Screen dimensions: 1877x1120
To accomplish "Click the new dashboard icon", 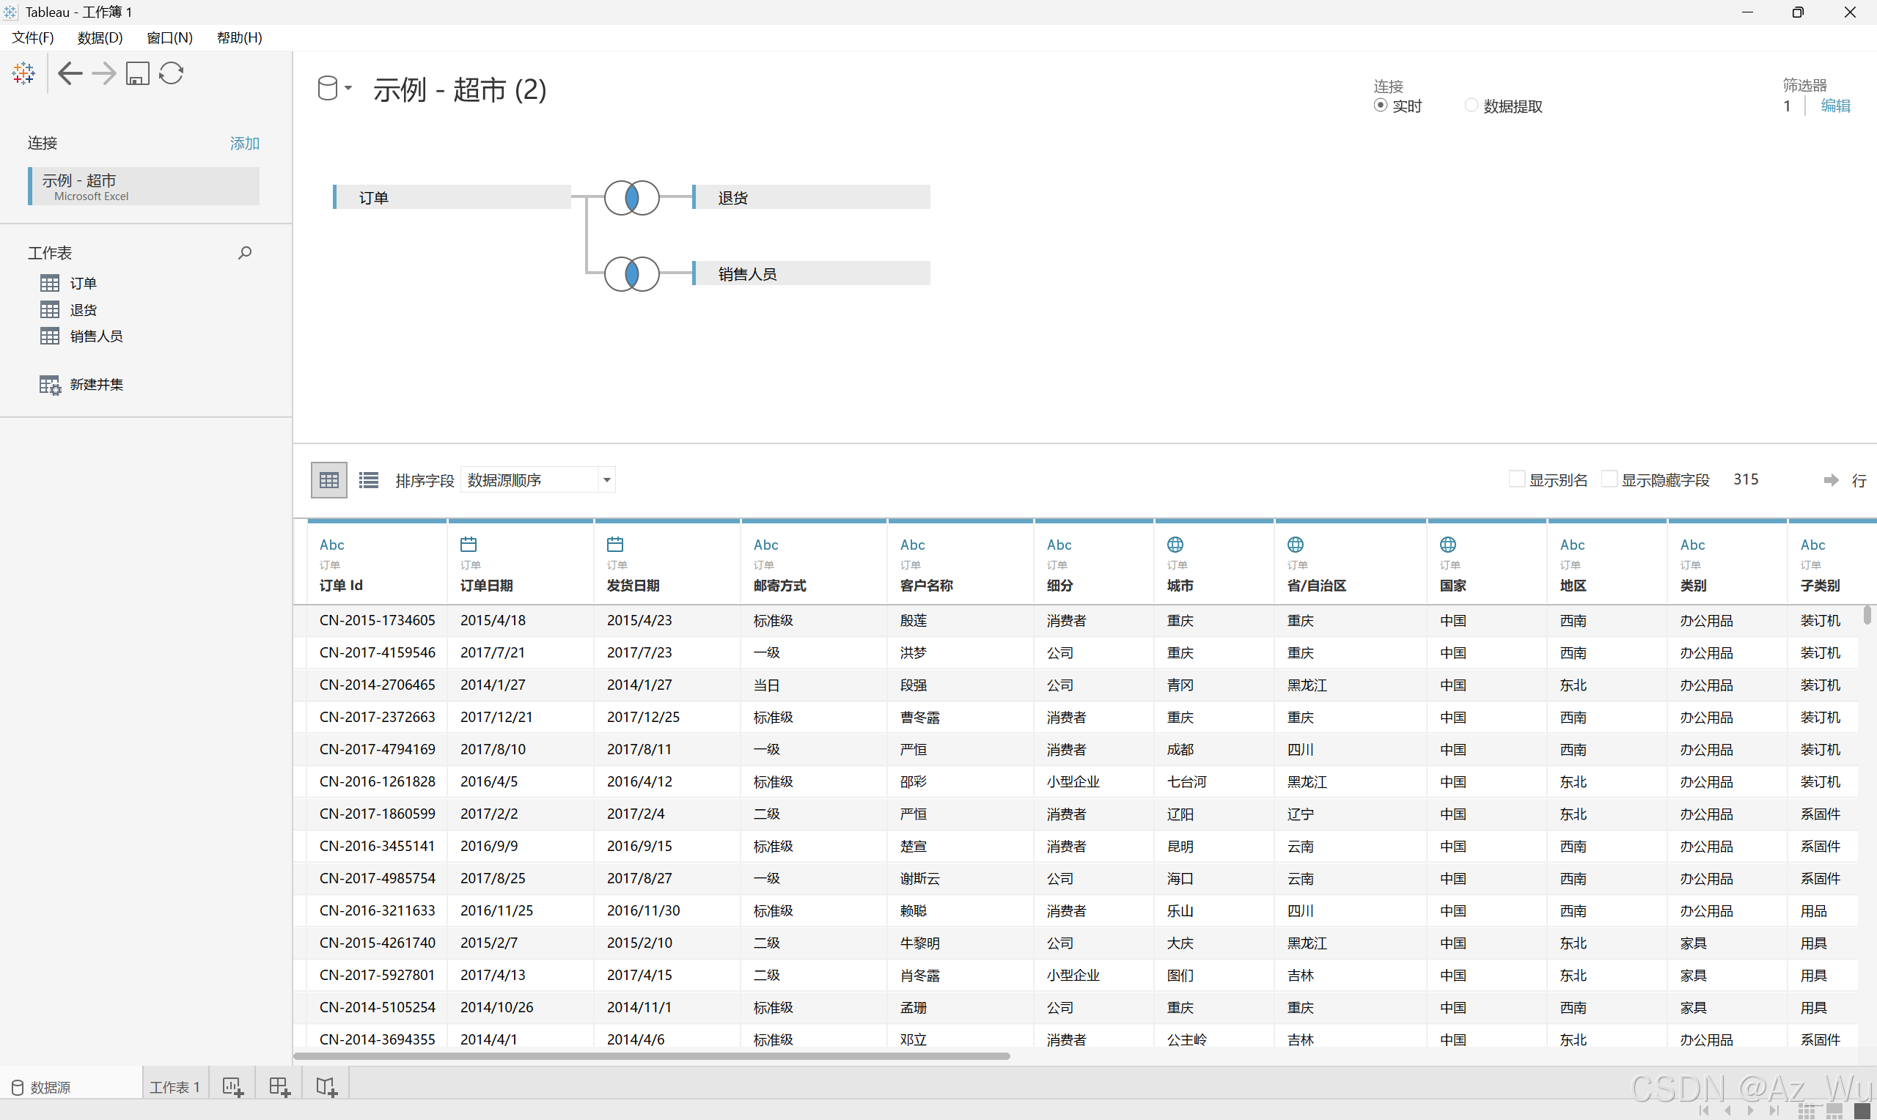I will (x=279, y=1087).
